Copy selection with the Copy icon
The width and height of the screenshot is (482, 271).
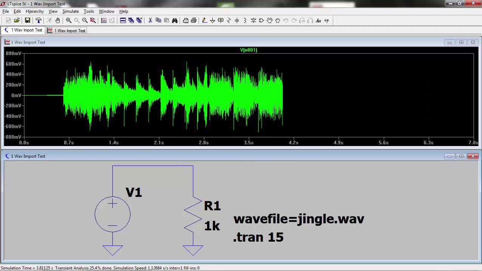158,20
